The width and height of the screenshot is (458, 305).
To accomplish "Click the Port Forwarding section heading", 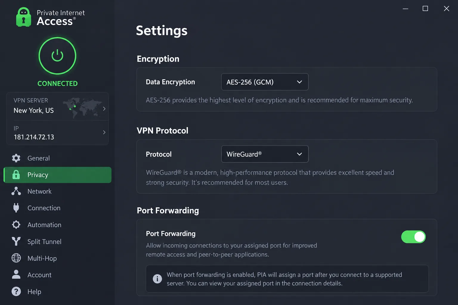I will pyautogui.click(x=168, y=211).
